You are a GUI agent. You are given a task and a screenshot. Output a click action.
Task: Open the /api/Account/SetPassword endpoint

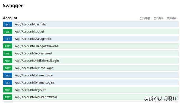(33, 54)
